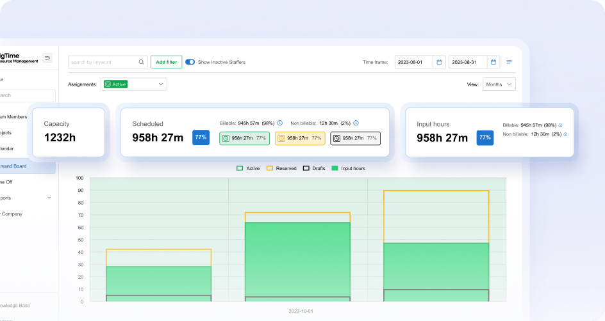The image size is (605, 321).
Task: Click the Capacity 1232h card
Action: tap(69, 132)
